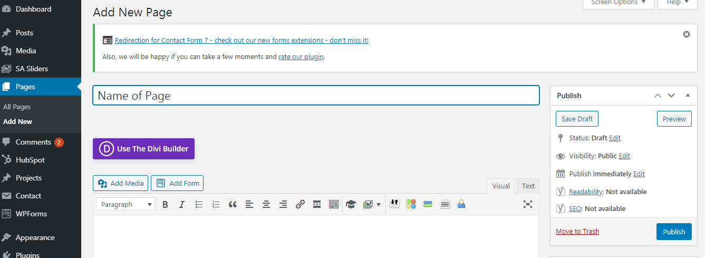Open SA Sliders in the sidebar
The image size is (705, 258).
click(x=41, y=69)
